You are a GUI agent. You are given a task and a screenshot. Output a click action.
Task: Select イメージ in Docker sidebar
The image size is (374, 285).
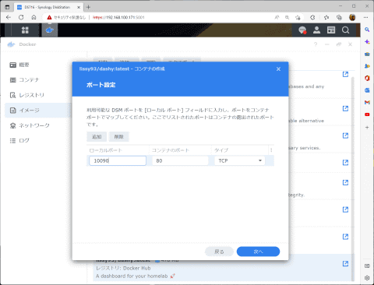(x=38, y=111)
